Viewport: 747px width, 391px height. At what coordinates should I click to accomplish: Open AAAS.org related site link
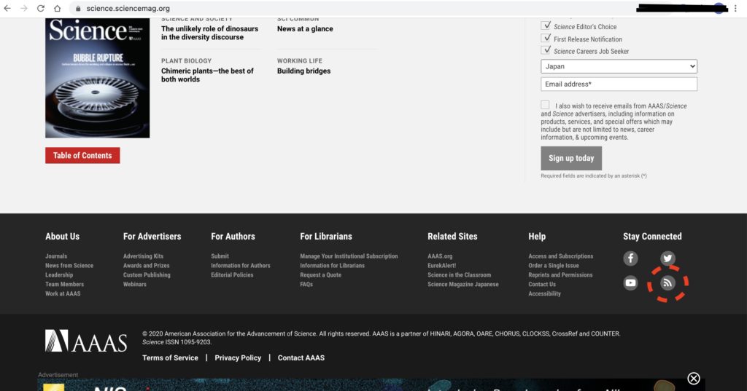coord(440,256)
